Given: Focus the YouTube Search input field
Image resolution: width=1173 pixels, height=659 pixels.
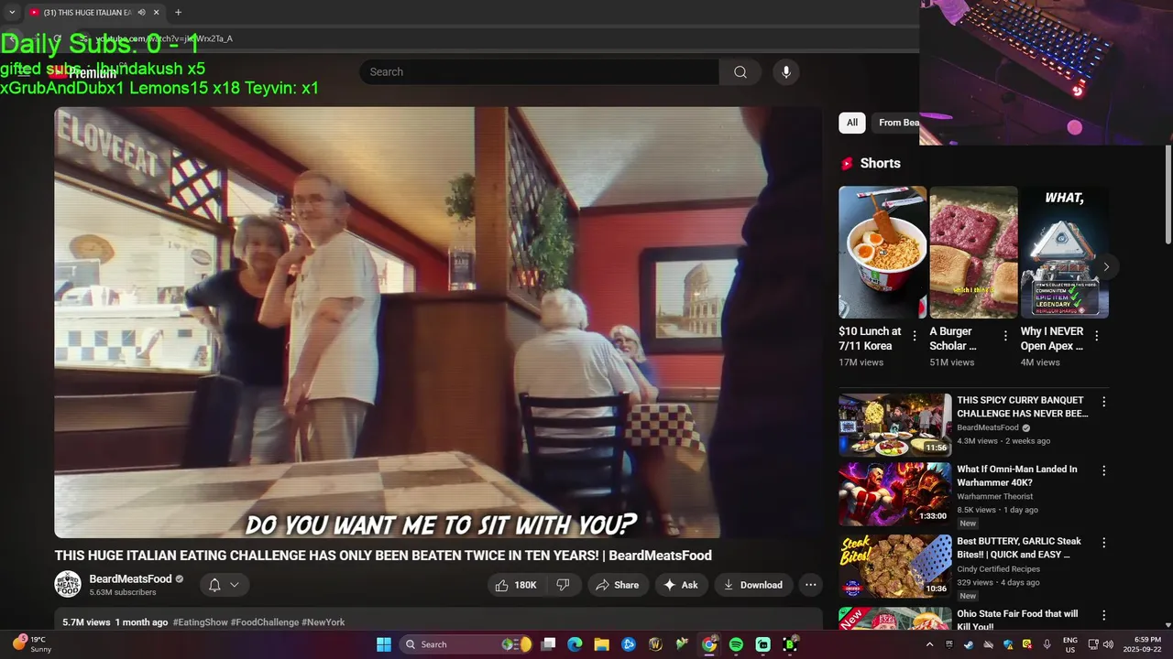Looking at the screenshot, I should 540,72.
